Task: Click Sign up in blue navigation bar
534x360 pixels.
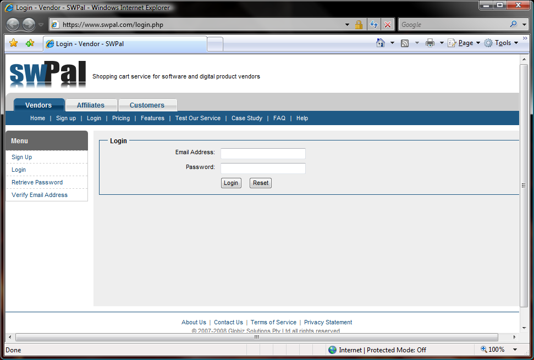Action: [x=66, y=118]
